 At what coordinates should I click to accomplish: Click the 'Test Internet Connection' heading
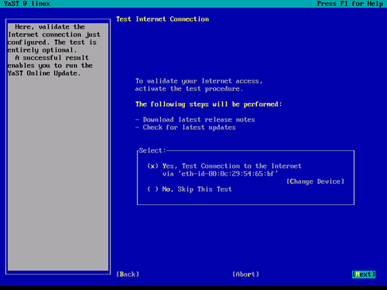[163, 19]
